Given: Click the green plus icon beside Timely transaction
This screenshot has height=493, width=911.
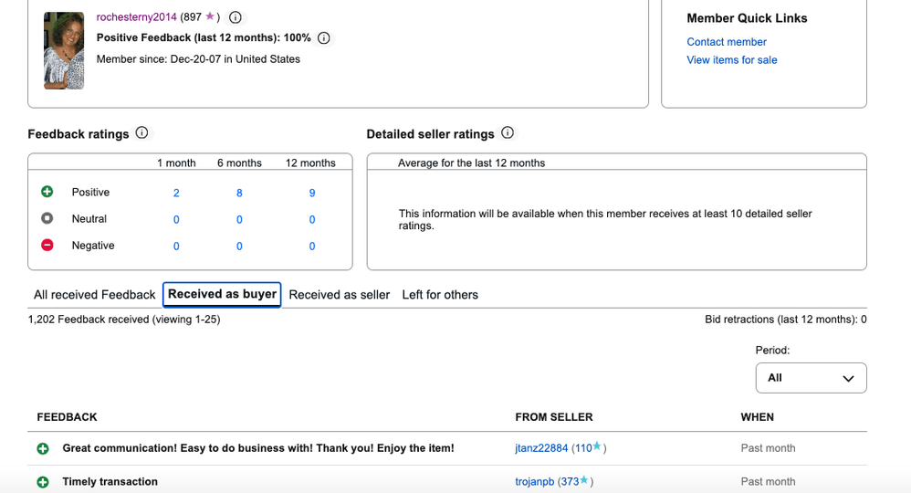Looking at the screenshot, I should click(x=43, y=482).
